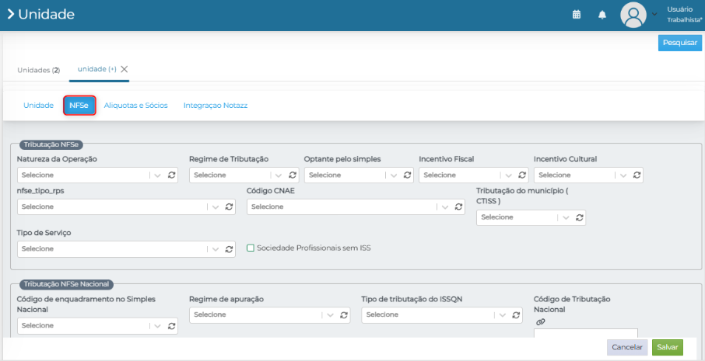Click the Unidade page title
705x361 pixels.
(x=47, y=14)
